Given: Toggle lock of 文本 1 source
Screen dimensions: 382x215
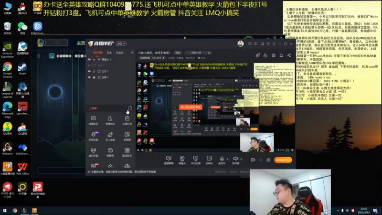Looking at the screenshot, I should point(94,71).
